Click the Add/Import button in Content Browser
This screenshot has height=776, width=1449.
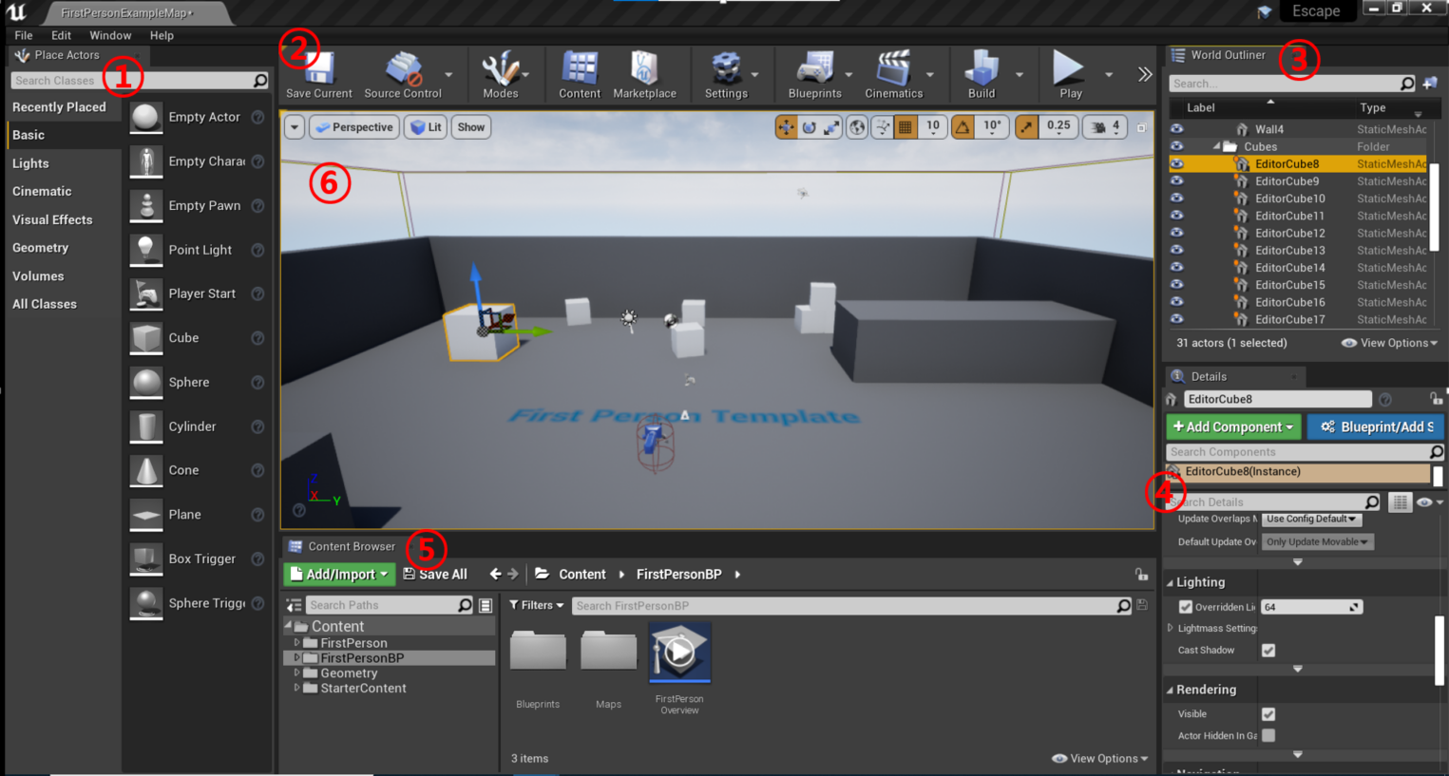pyautogui.click(x=339, y=575)
